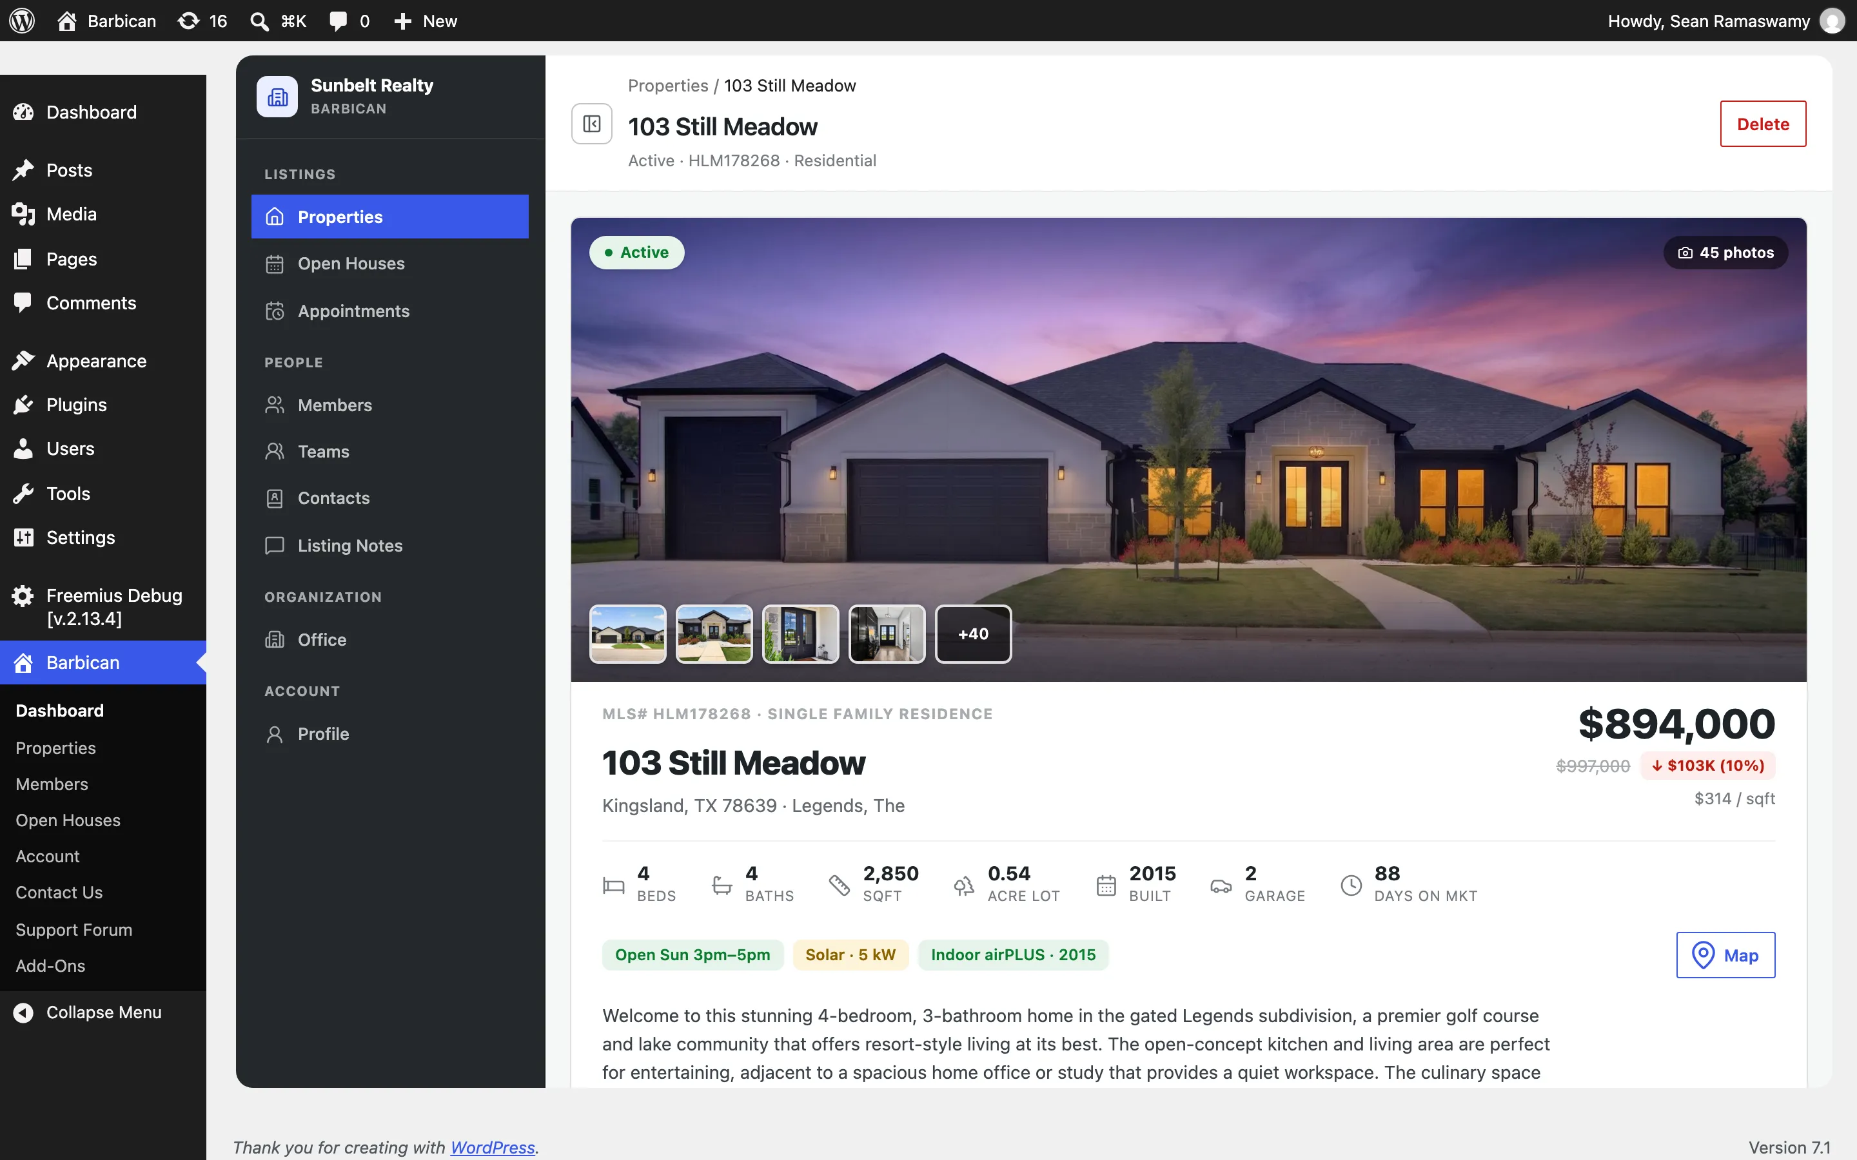Open Office under Organization

tap(390, 639)
